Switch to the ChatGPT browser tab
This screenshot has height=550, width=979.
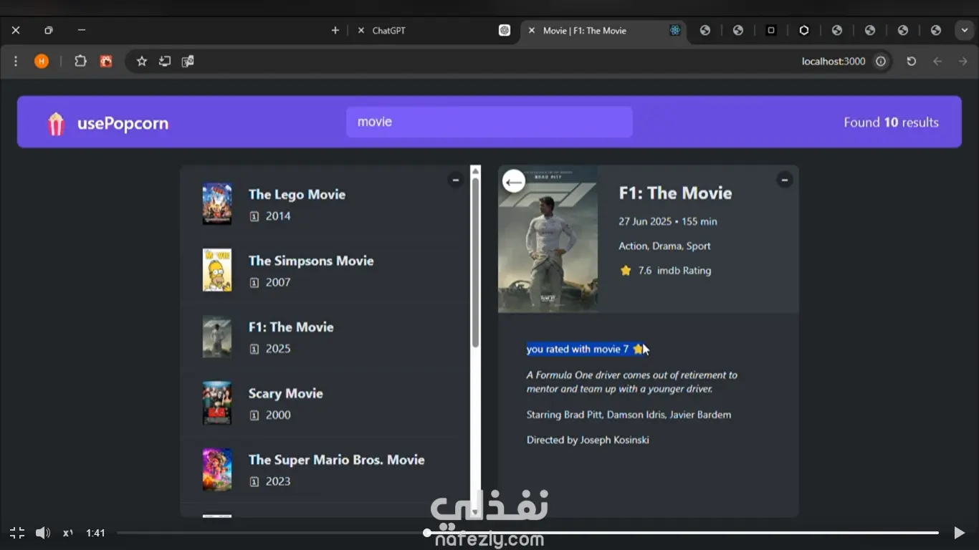coord(434,31)
